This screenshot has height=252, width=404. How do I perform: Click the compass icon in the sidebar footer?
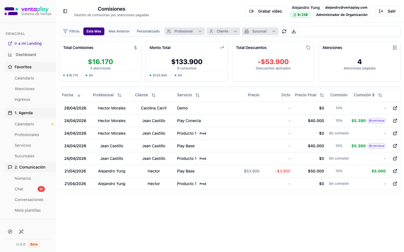(x=10, y=232)
